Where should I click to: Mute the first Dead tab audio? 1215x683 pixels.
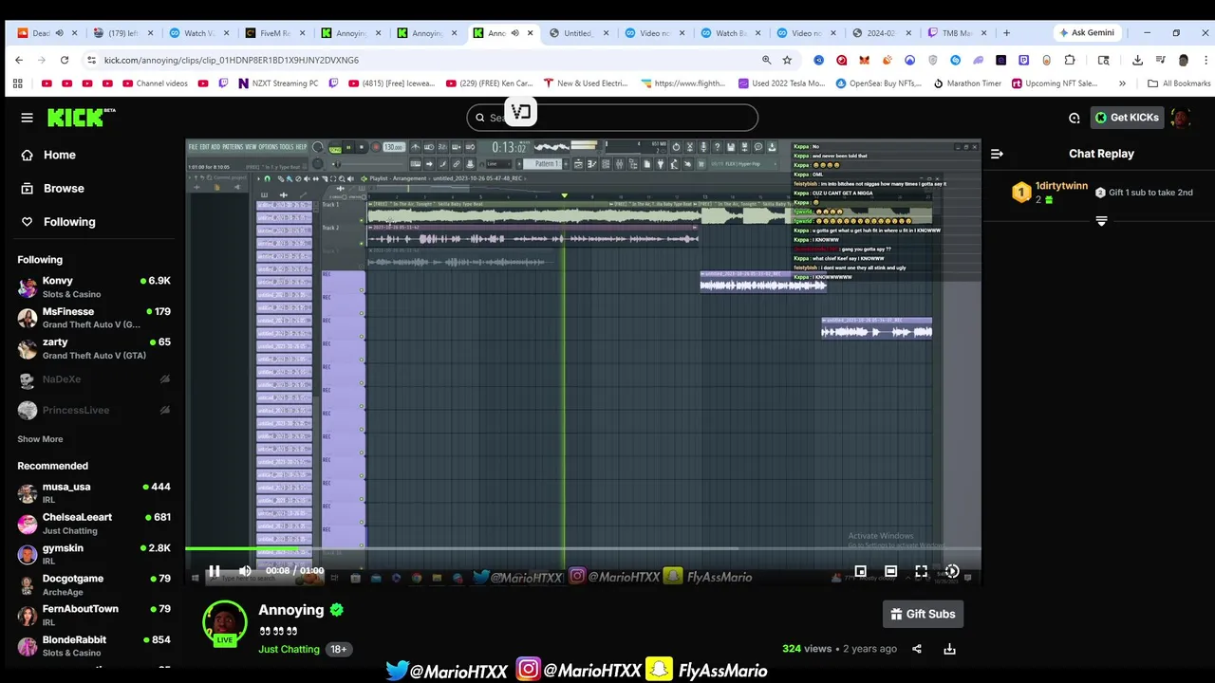pyautogui.click(x=59, y=33)
